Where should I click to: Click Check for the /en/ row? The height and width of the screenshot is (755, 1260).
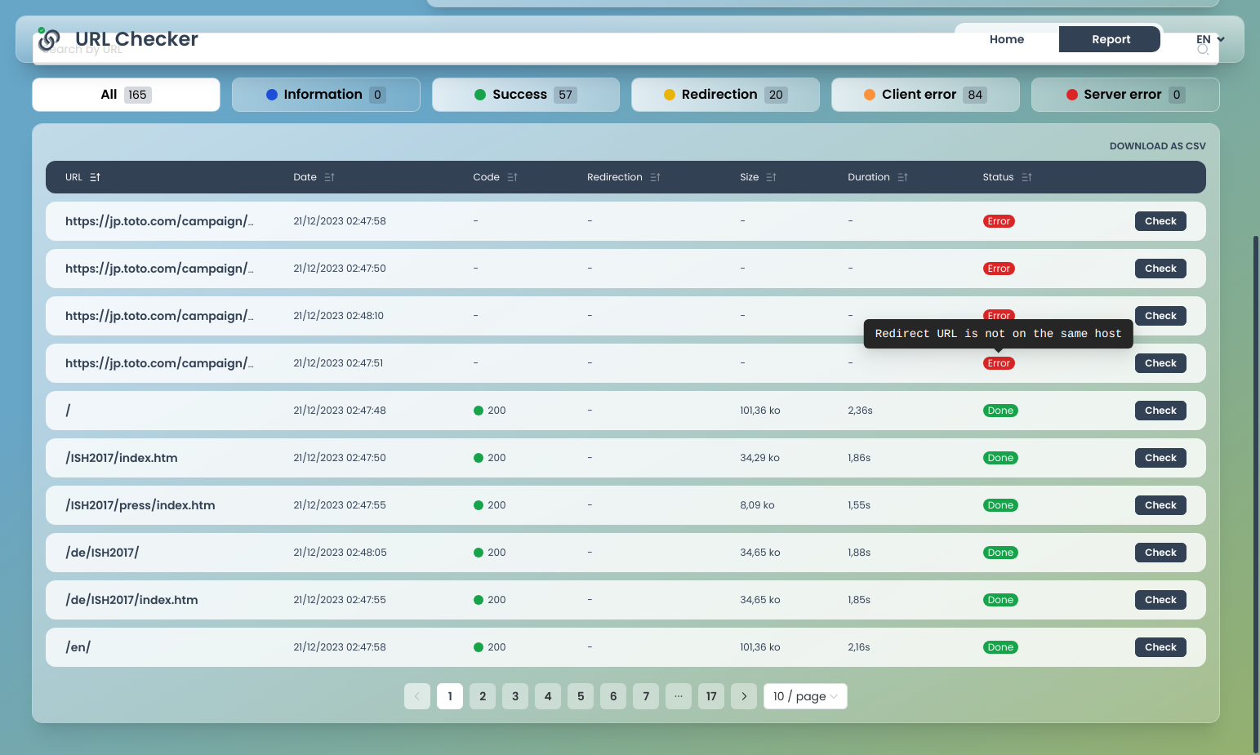click(1160, 647)
